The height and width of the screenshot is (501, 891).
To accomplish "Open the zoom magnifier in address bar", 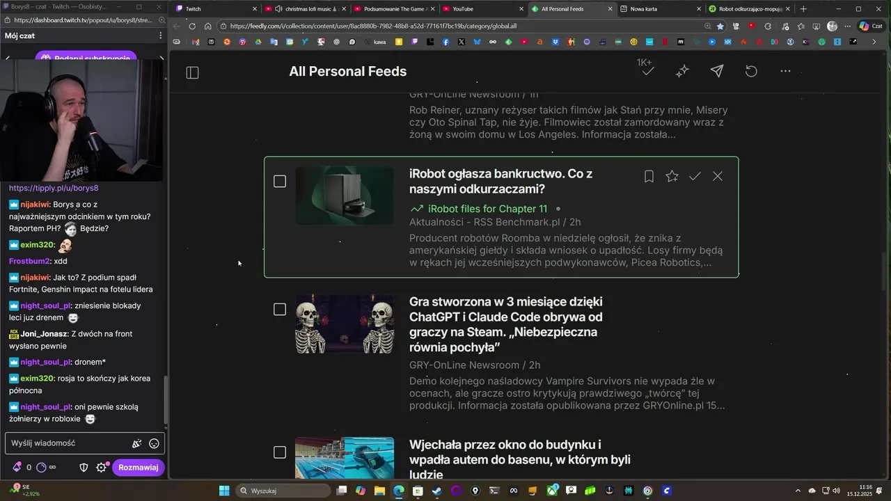I will (x=707, y=26).
